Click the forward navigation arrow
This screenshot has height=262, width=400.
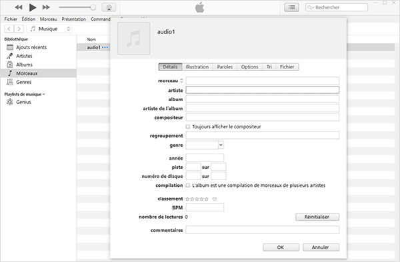point(19,29)
